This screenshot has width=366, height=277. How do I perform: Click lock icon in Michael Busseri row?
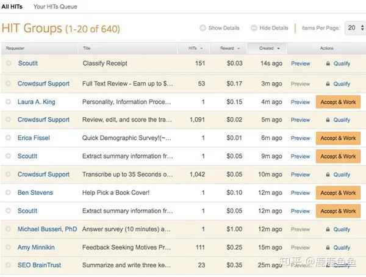point(328,230)
